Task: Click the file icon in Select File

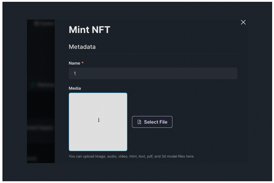Action: [x=139, y=122]
